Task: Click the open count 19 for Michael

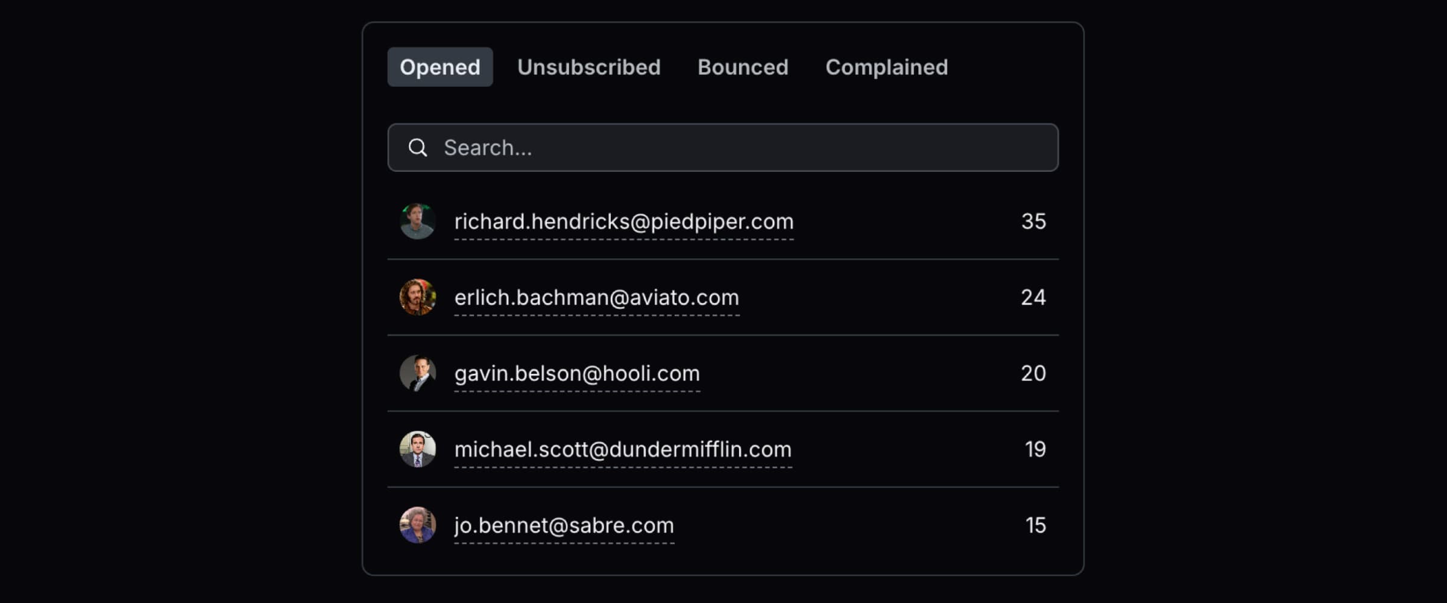Action: tap(1035, 449)
